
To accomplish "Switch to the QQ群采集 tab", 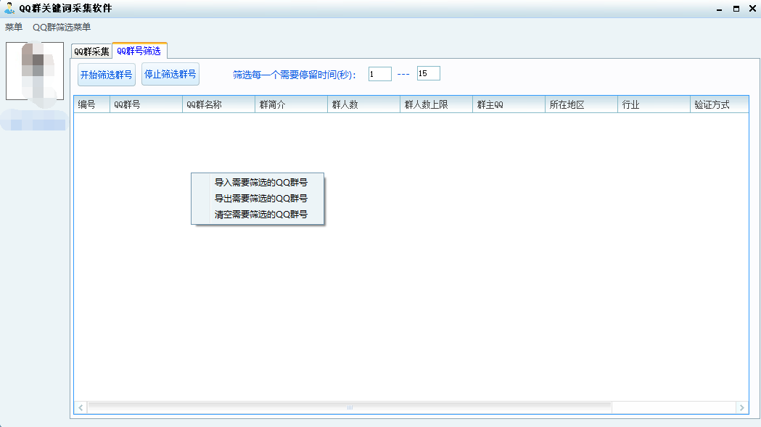I will (91, 51).
